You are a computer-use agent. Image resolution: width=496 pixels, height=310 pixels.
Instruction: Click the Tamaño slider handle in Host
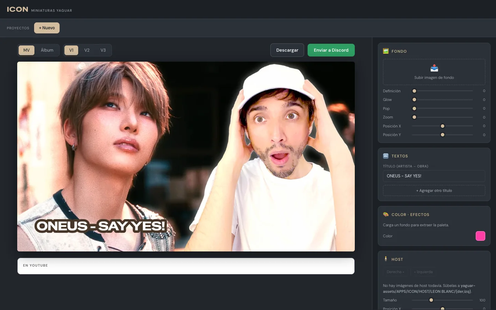click(431, 300)
